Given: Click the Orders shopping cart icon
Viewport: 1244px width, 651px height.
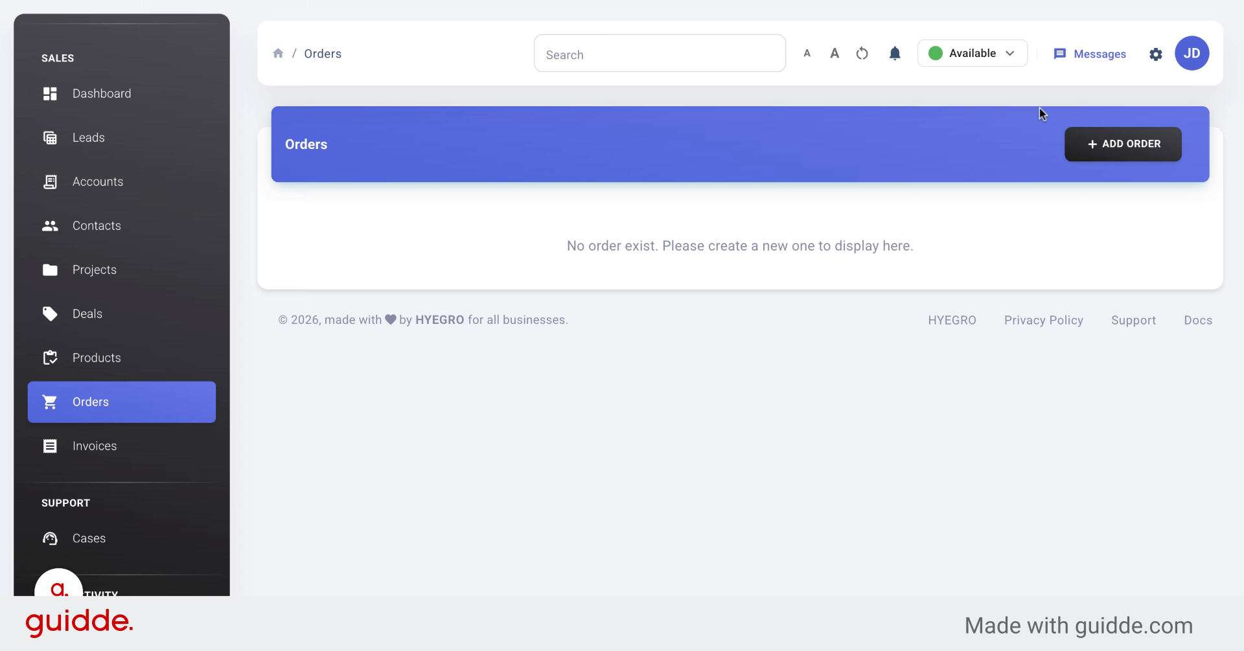Looking at the screenshot, I should coord(50,402).
